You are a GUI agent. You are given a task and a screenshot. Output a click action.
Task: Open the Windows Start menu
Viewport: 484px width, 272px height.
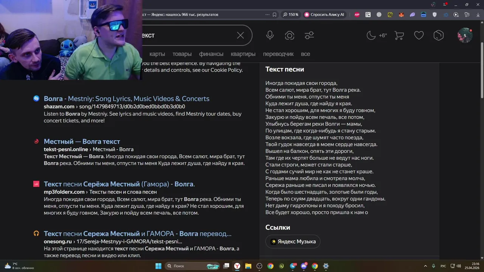(x=158, y=266)
